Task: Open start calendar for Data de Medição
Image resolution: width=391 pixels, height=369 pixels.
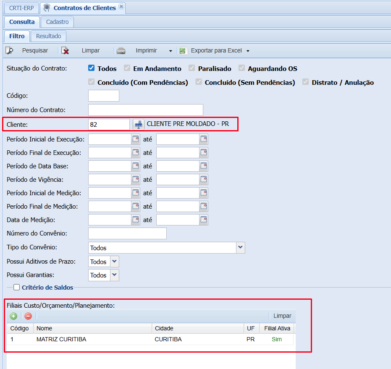Action: point(136,220)
